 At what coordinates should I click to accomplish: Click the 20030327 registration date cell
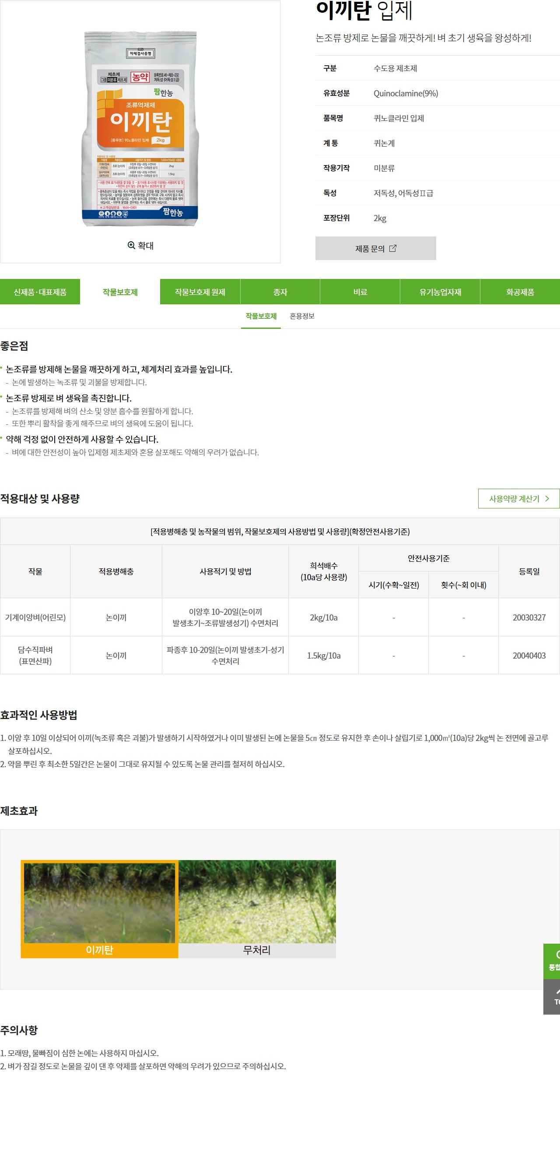pos(529,617)
